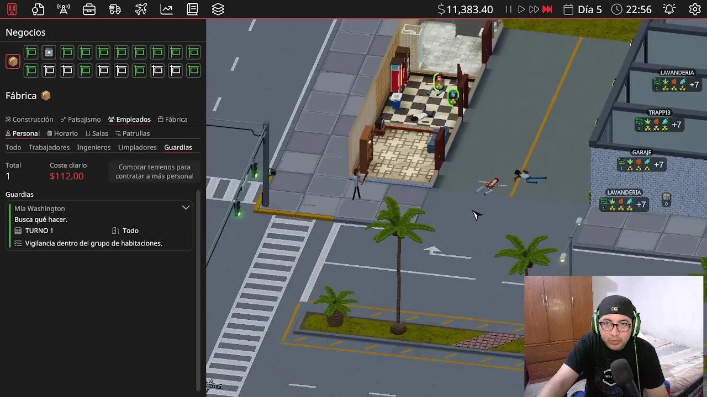Image resolution: width=707 pixels, height=397 pixels.
Task: Open the airplane icon in top bar
Action: 141,9
